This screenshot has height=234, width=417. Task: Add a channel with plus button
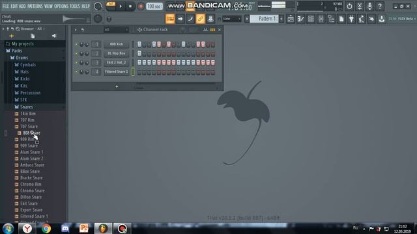pyautogui.click(x=117, y=86)
